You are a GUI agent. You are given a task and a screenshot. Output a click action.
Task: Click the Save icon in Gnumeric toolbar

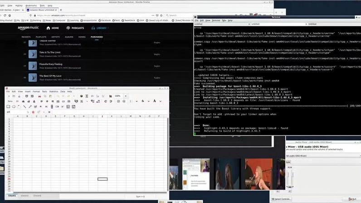[x=19, y=96]
